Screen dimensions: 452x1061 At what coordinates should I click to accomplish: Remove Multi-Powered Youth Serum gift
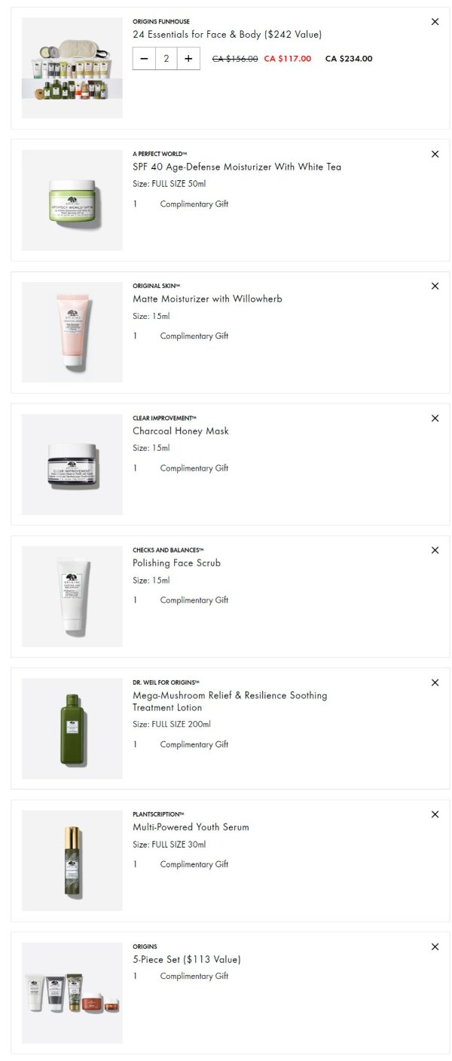click(x=435, y=814)
